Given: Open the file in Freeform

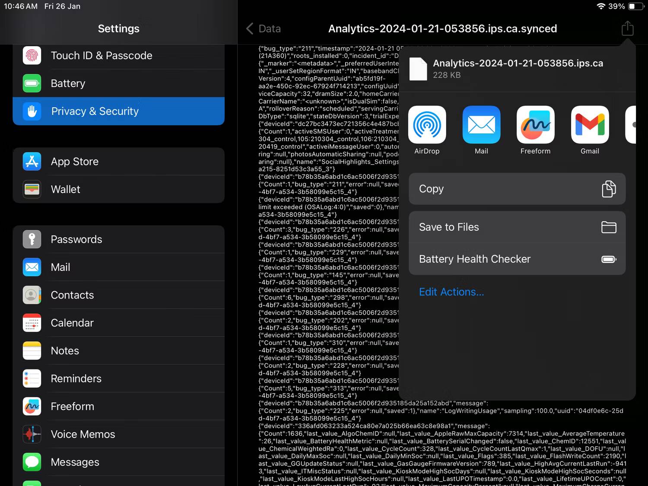Looking at the screenshot, I should point(535,130).
